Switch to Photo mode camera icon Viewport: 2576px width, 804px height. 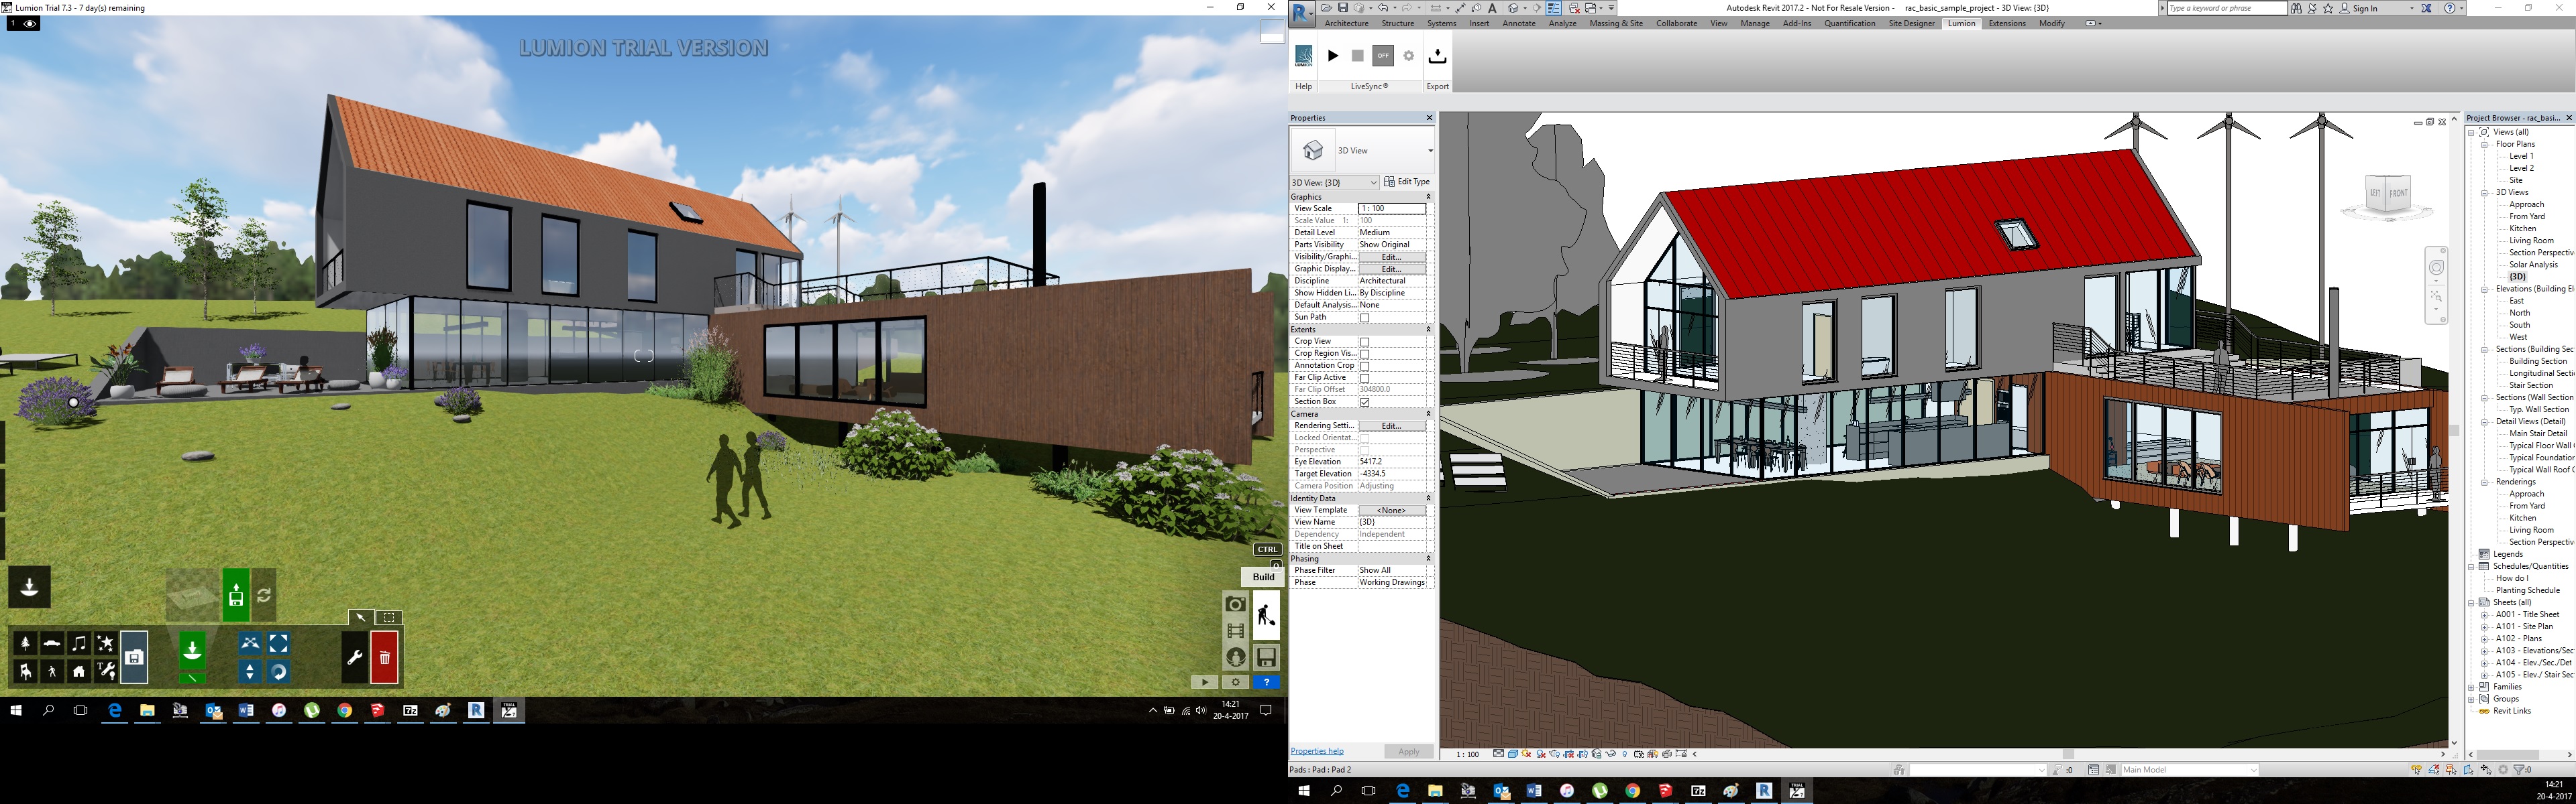1236,604
